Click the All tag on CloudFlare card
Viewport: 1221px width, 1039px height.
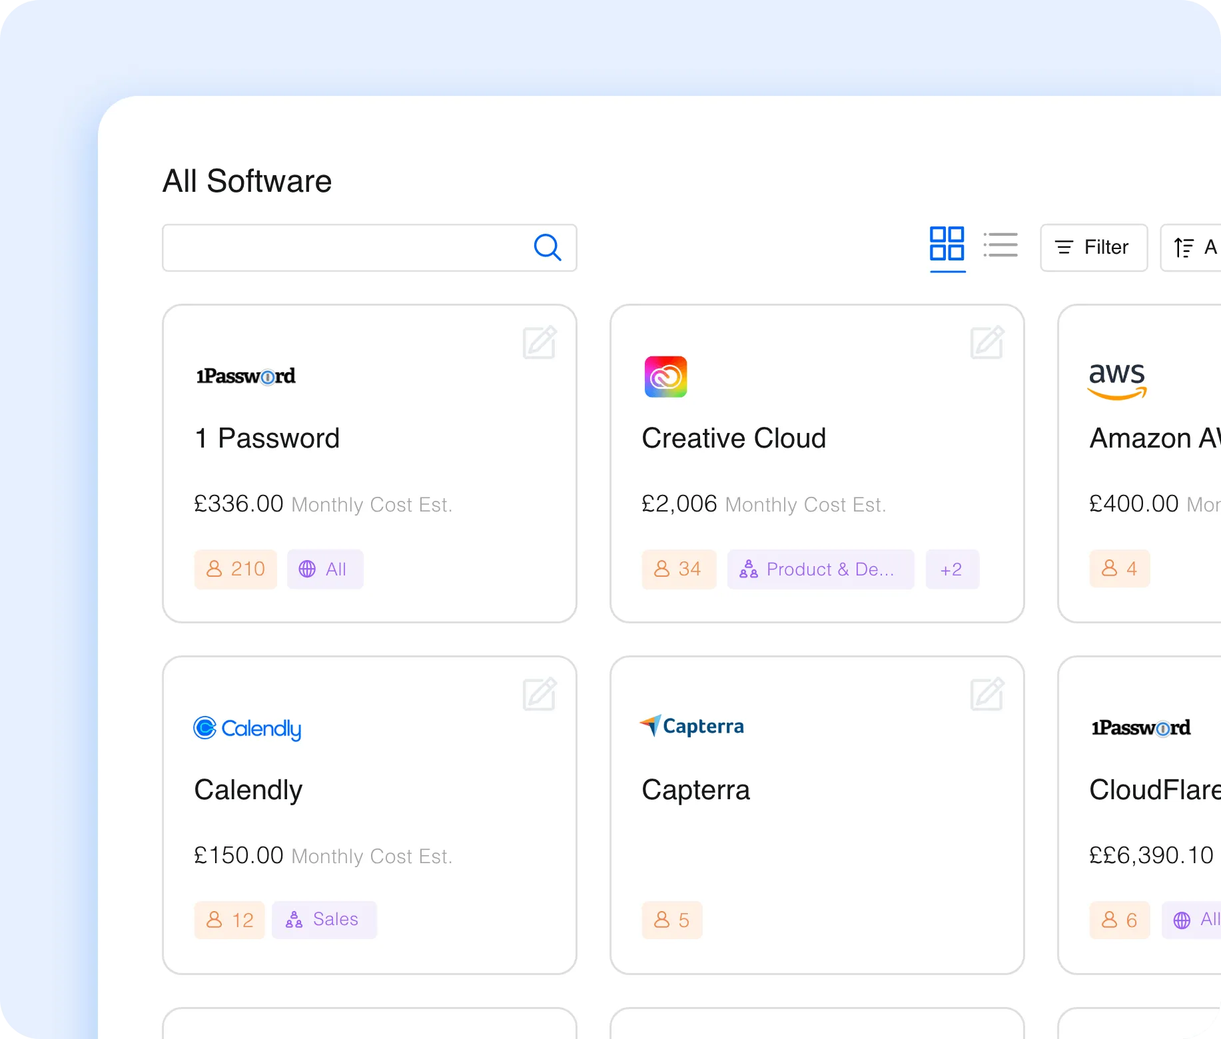(x=1192, y=920)
